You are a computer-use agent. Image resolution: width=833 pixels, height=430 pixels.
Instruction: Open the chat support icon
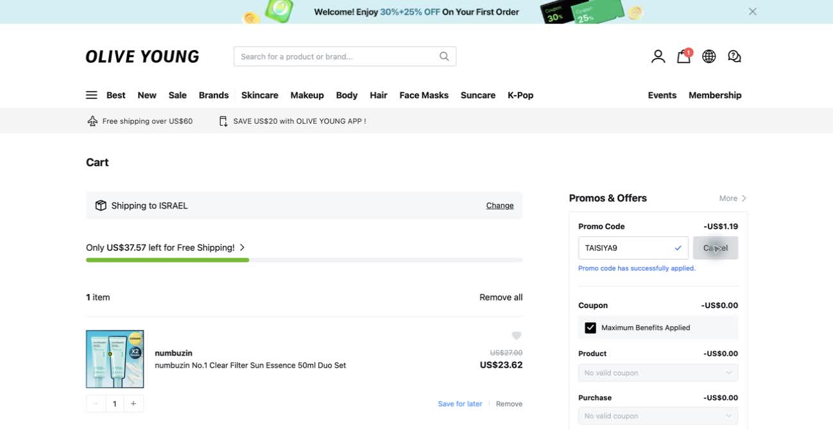pos(735,56)
